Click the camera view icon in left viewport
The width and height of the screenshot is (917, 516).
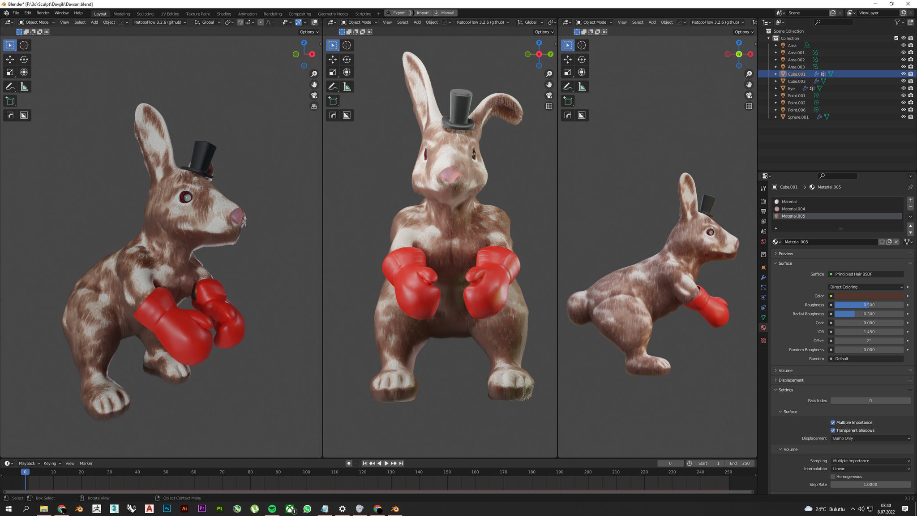tap(314, 95)
